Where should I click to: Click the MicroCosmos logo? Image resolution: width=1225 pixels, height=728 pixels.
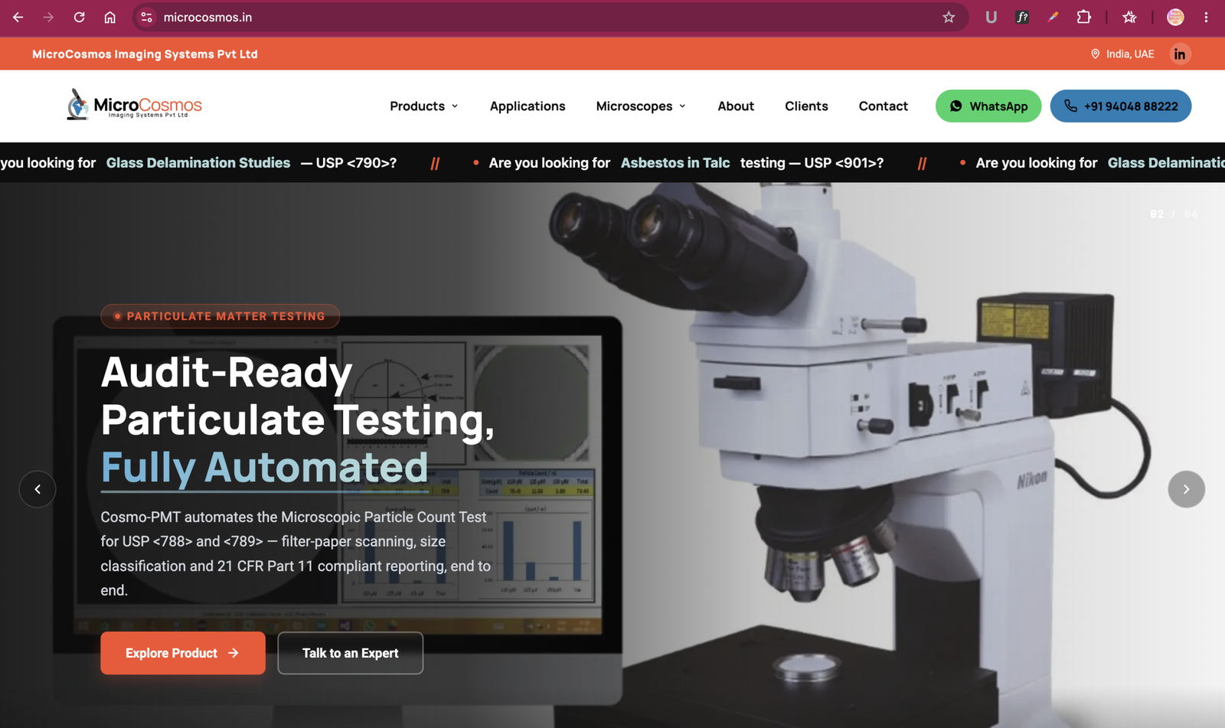pyautogui.click(x=134, y=106)
